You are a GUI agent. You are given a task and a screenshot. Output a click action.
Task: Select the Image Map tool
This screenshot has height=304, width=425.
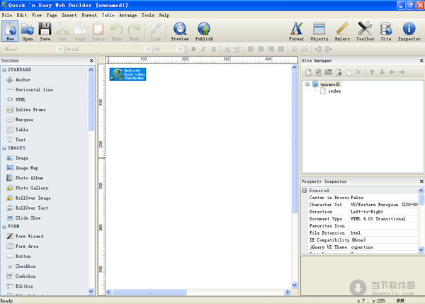[22, 168]
